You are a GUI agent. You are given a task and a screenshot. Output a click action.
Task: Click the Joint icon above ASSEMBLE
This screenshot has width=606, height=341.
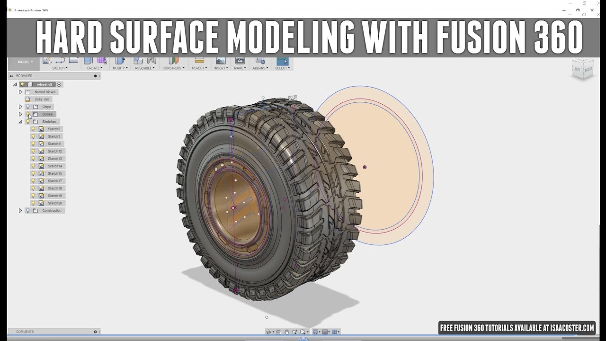pos(151,60)
